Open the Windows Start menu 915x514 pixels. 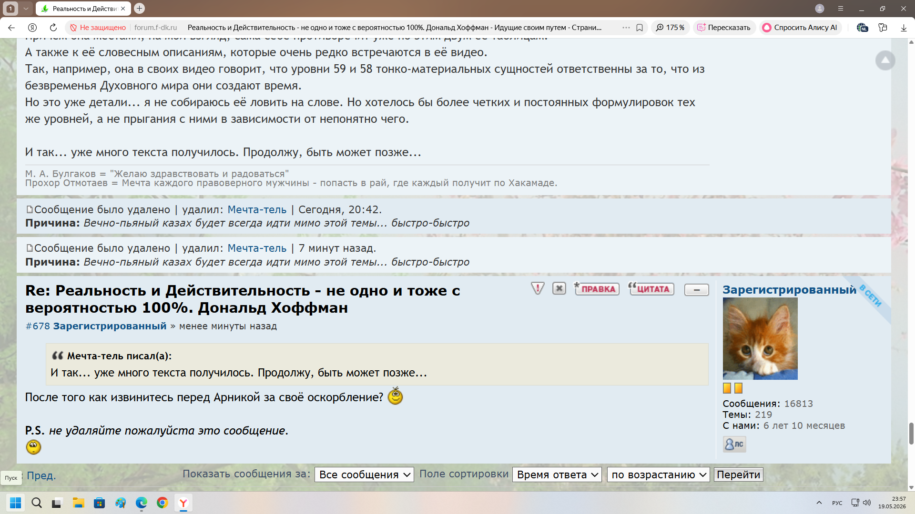[x=15, y=503]
